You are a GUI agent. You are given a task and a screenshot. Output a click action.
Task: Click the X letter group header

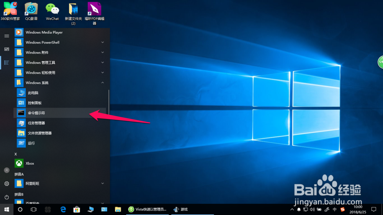[x=16, y=154]
